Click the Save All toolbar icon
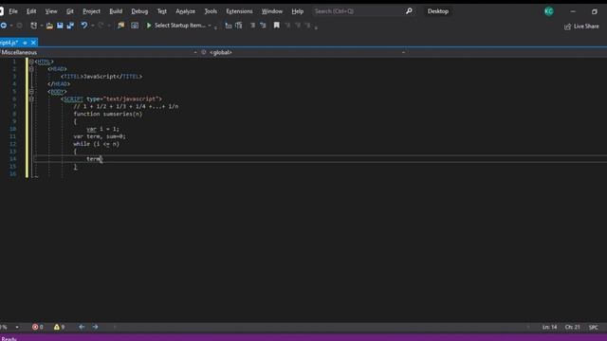607x341 pixels. pyautogui.click(x=70, y=26)
